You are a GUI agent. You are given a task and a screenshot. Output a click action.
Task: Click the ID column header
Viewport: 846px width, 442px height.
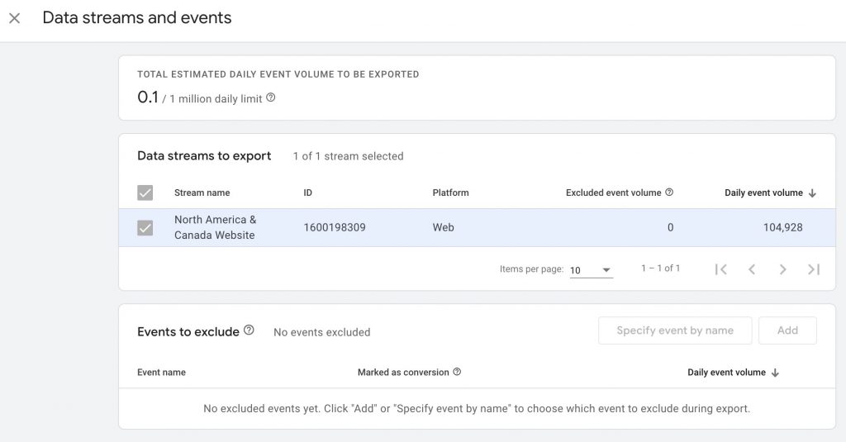coord(307,192)
